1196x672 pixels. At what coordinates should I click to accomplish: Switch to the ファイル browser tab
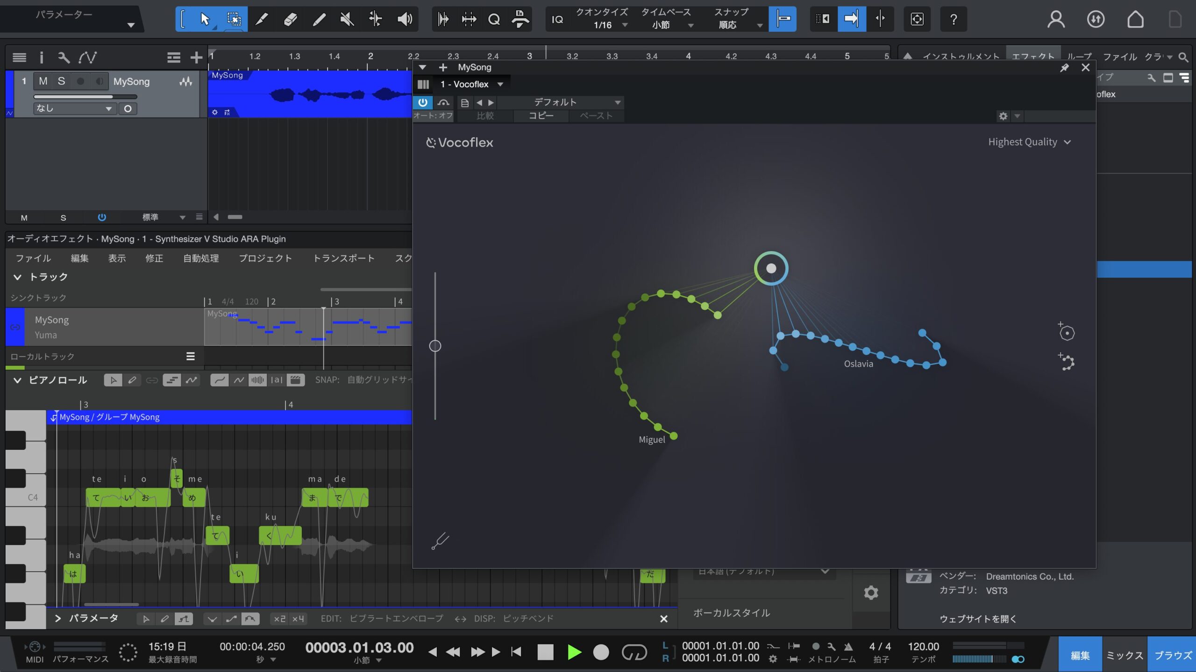[x=1120, y=56]
